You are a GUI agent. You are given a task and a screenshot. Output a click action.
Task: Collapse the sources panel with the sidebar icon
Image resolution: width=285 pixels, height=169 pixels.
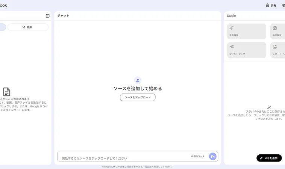point(47,16)
